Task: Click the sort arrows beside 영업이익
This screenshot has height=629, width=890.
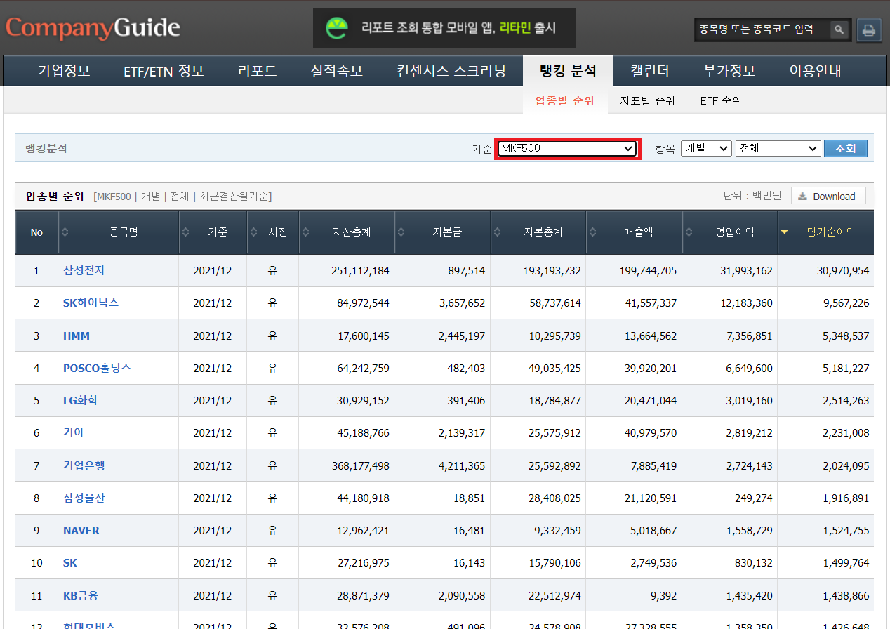Action: 689,232
